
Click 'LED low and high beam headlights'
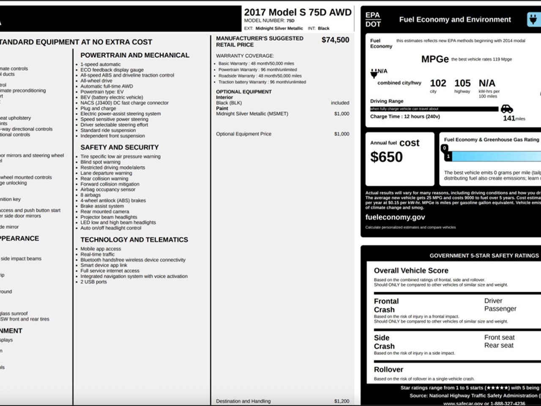[118, 222]
